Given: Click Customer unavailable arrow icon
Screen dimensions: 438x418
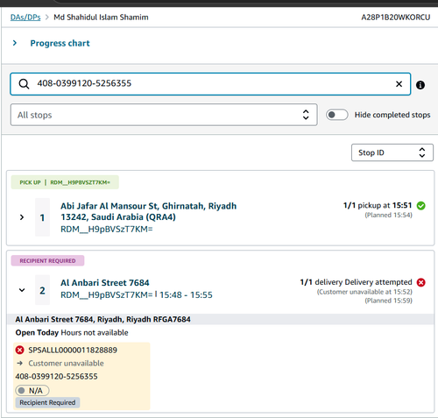Looking at the screenshot, I should tap(20, 364).
